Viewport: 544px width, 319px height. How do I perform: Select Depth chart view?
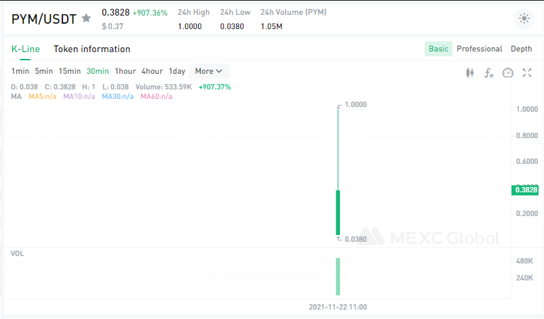click(x=521, y=49)
